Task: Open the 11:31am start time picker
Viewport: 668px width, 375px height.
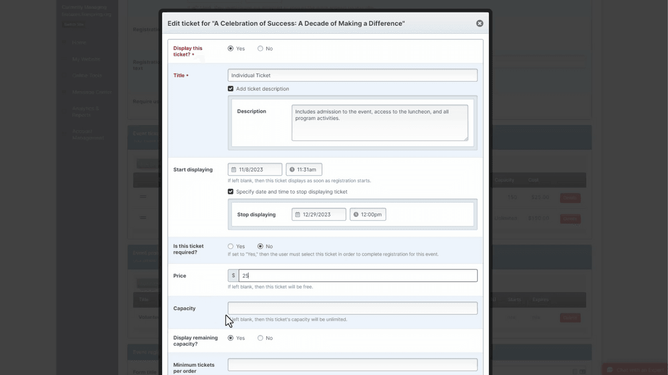Action: coord(306,170)
